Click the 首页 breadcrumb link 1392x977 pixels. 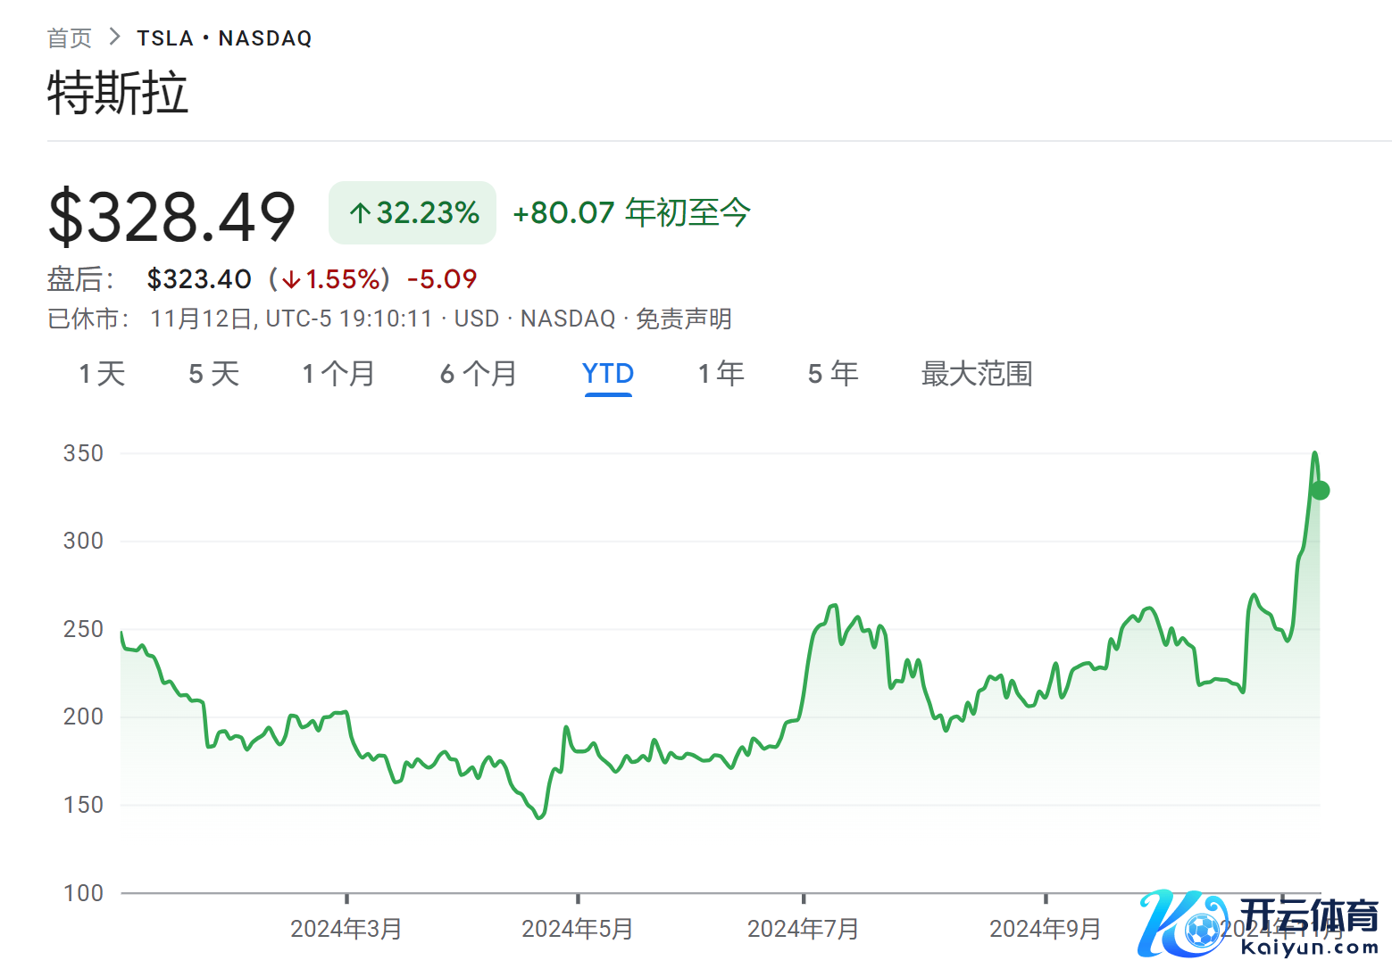pyautogui.click(x=70, y=38)
